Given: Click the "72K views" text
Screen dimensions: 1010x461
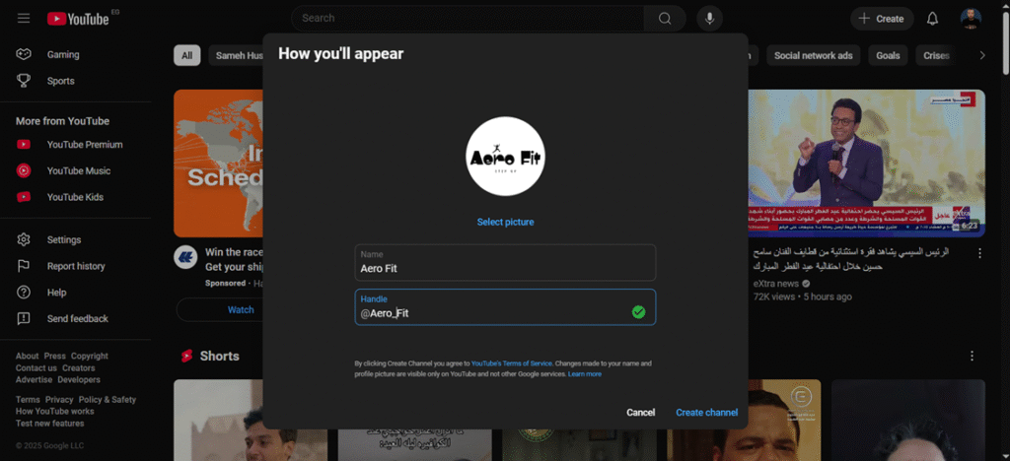Looking at the screenshot, I should [774, 297].
